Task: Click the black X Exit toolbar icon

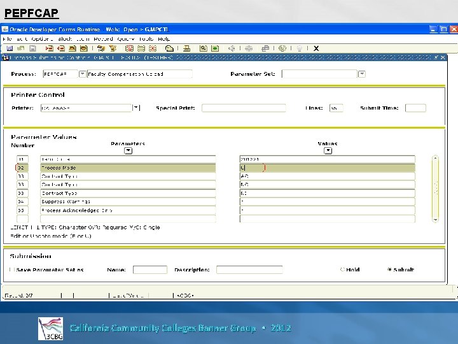Action: click(x=316, y=48)
